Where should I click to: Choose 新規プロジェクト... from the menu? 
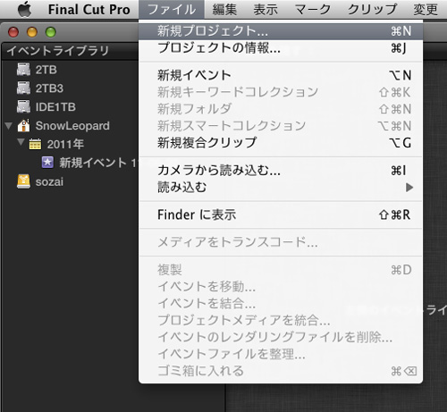pyautogui.click(x=281, y=31)
